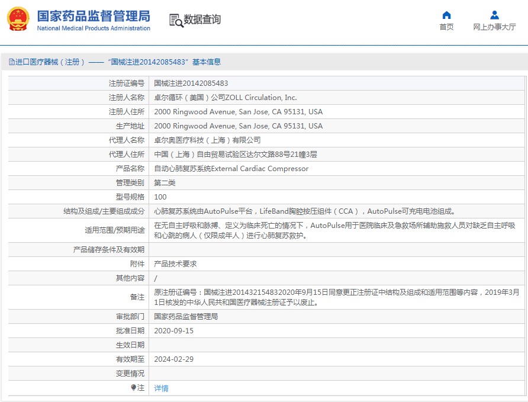Screen dimensions: 528x402
Task: Click the AutoPulse平台 structure description
Action: coord(305,211)
